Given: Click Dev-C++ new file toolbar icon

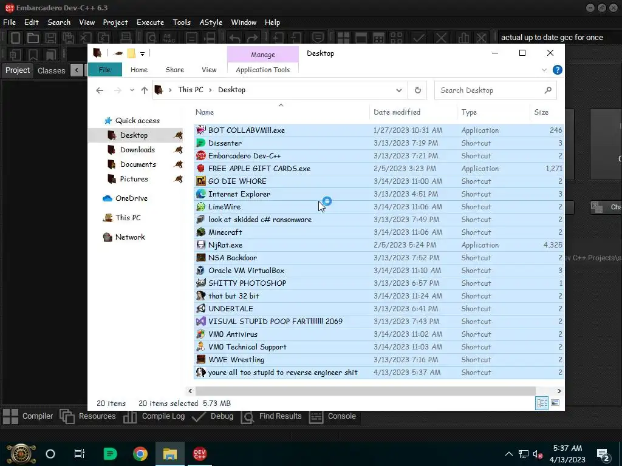Looking at the screenshot, I should (15, 38).
